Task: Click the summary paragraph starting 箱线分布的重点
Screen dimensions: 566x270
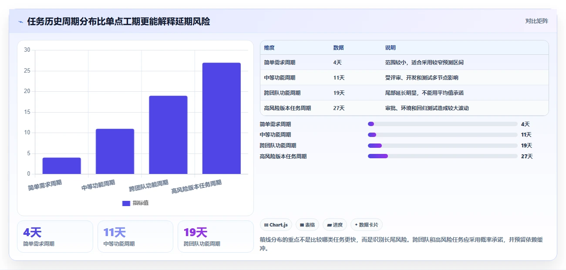Action: (x=401, y=244)
